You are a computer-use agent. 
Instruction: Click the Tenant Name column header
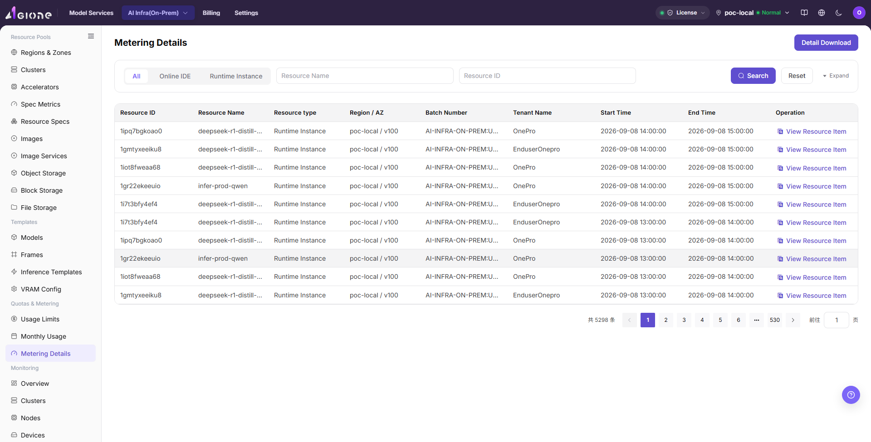533,112
